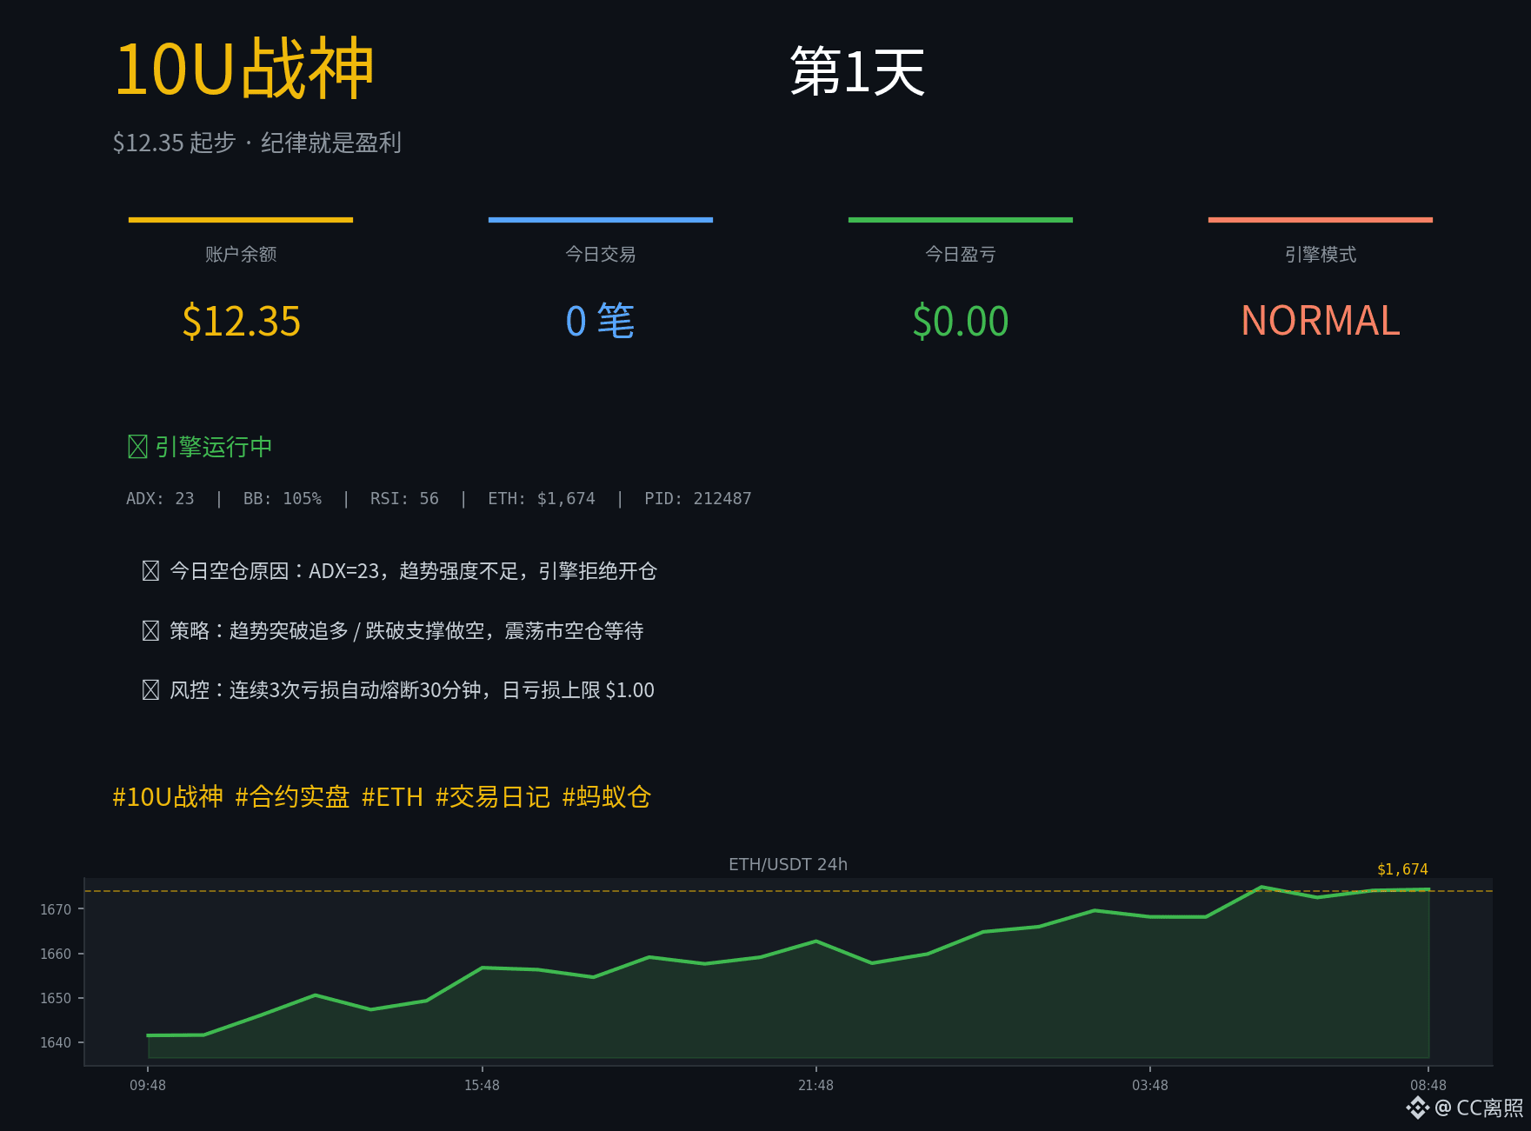Click the @ CC离照 author handle
Viewport: 1531px width, 1131px height.
pyautogui.click(x=1479, y=1108)
